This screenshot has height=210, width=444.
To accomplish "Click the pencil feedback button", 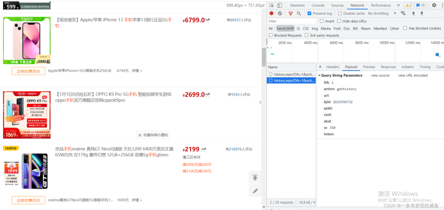I will [255, 191].
